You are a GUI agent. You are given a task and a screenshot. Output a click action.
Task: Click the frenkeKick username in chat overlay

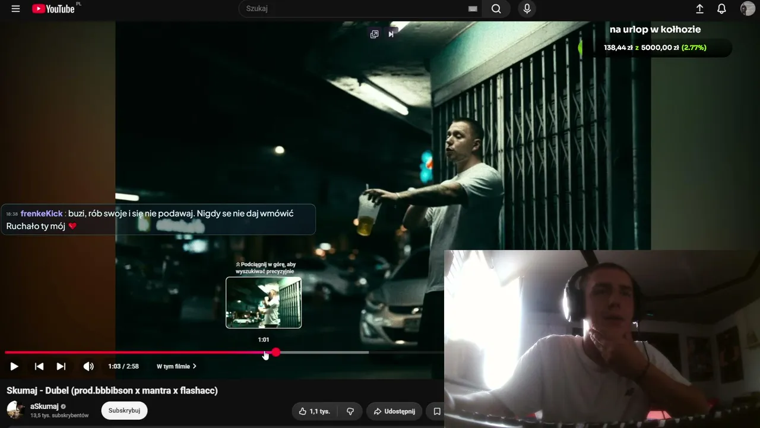(x=42, y=213)
